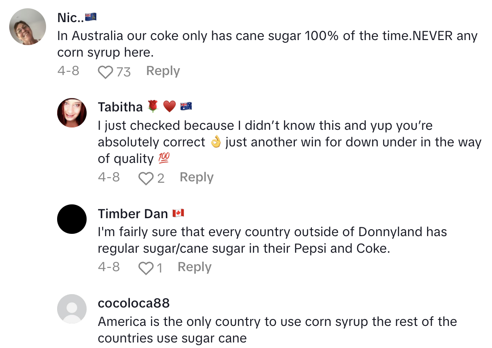This screenshot has width=492, height=348.
Task: Like Tabitha's comment with the heart
Action: click(x=146, y=178)
